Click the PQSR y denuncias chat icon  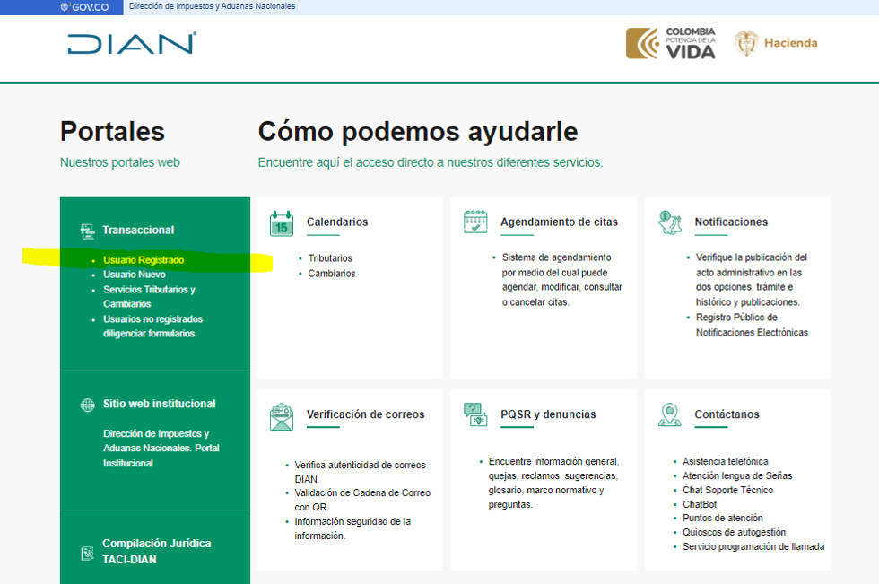(475, 414)
